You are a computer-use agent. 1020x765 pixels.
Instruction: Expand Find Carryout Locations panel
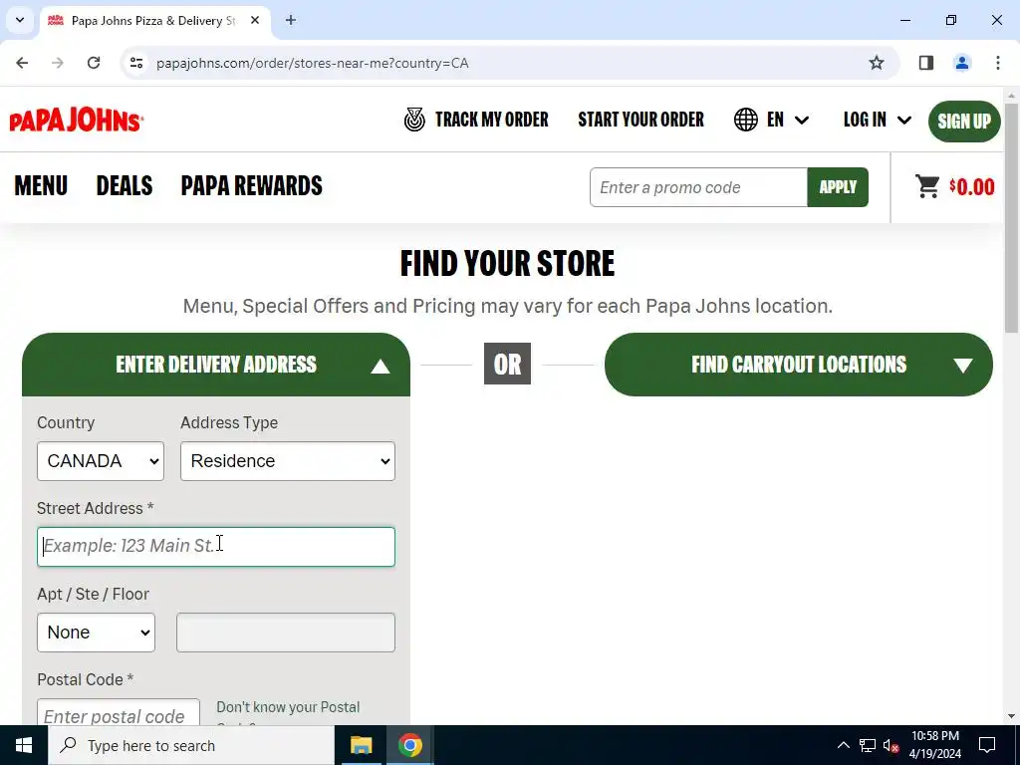(799, 365)
